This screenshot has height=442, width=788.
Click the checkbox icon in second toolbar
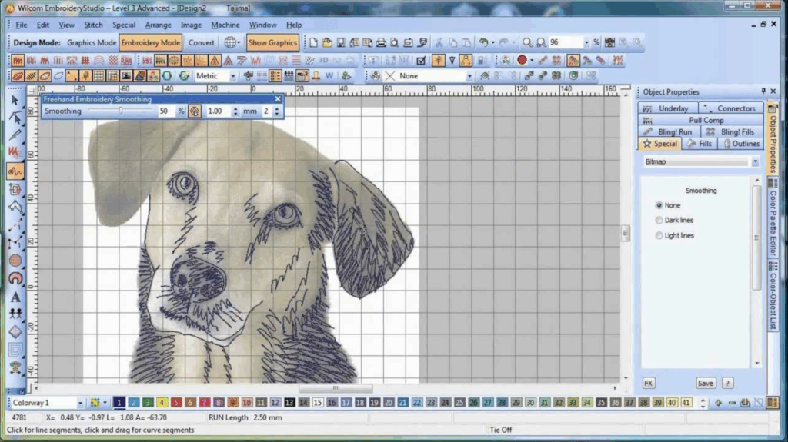click(x=421, y=60)
